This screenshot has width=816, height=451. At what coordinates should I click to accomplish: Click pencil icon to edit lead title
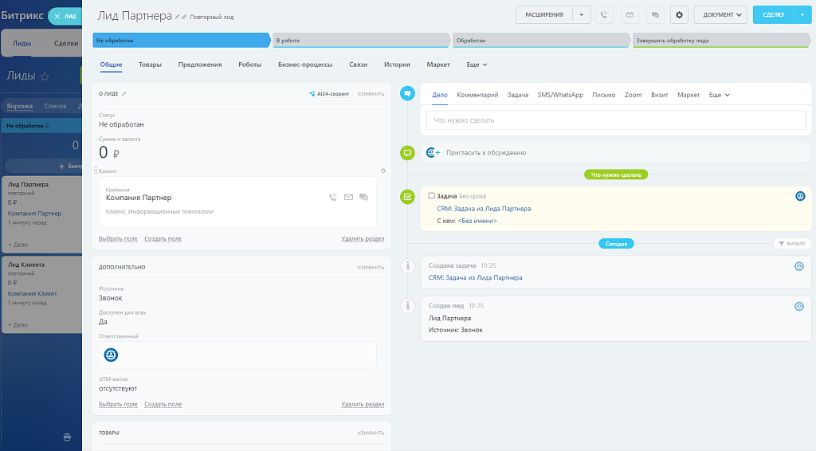[177, 17]
